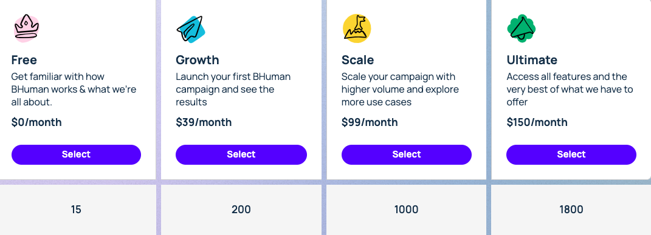Image resolution: width=651 pixels, height=235 pixels.
Task: Click the $99/month price text
Action: (370, 122)
